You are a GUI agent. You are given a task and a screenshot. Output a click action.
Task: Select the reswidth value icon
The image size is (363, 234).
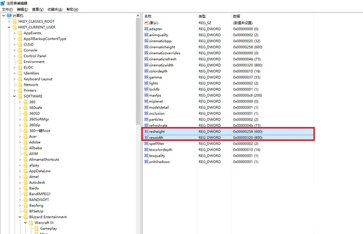[146, 138]
